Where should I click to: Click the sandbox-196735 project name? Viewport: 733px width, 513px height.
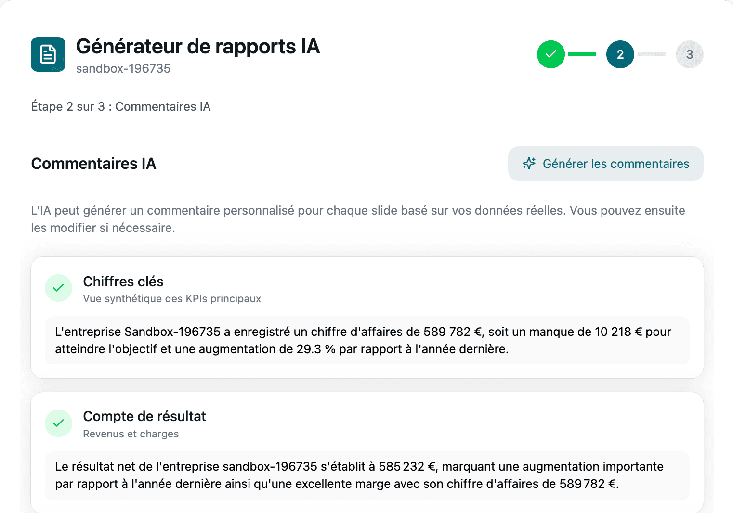click(123, 68)
